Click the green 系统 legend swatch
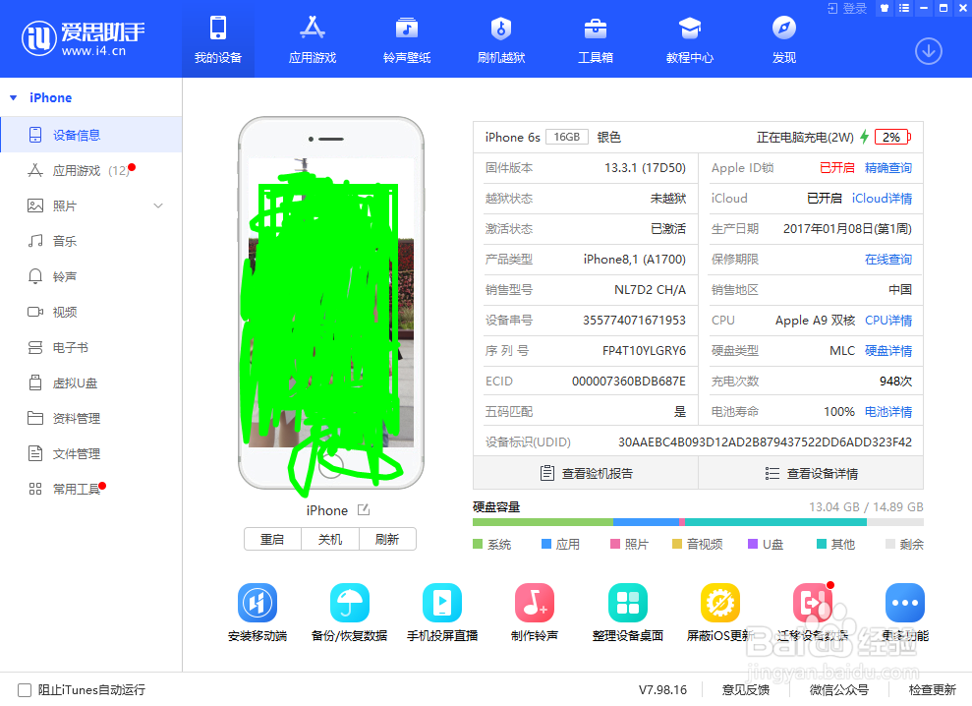972x706 pixels. click(478, 544)
